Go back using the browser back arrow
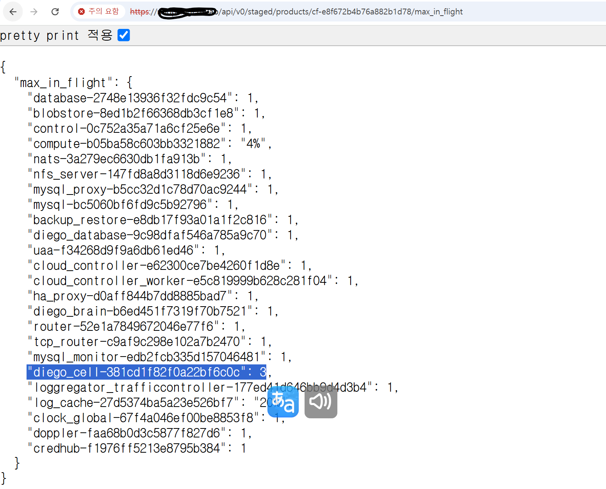 coord(13,12)
